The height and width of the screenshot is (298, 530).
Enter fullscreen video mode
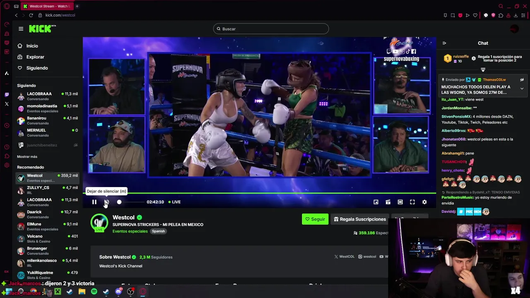(412, 202)
